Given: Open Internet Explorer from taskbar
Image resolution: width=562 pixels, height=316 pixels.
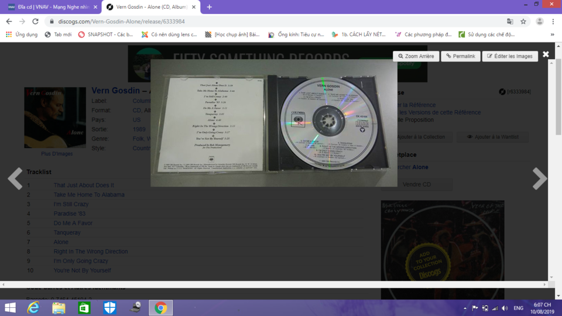Looking at the screenshot, I should (33, 308).
